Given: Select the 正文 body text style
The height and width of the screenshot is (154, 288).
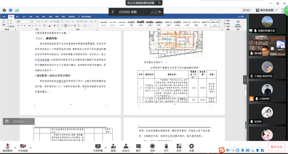Looking at the screenshot, I should point(215,23).
